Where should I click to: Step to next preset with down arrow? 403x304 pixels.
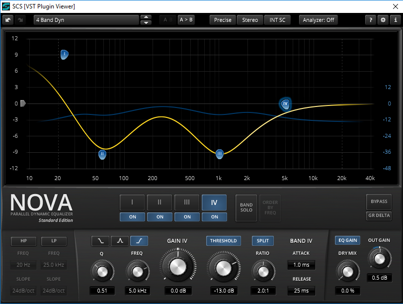click(146, 23)
